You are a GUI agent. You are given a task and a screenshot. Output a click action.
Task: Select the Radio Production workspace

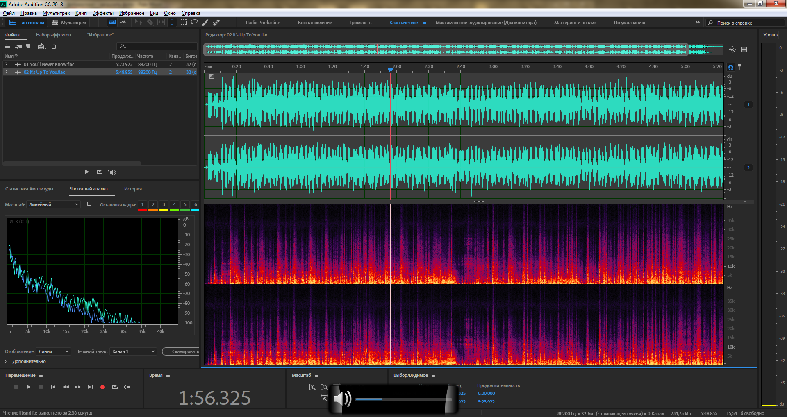[x=263, y=23]
